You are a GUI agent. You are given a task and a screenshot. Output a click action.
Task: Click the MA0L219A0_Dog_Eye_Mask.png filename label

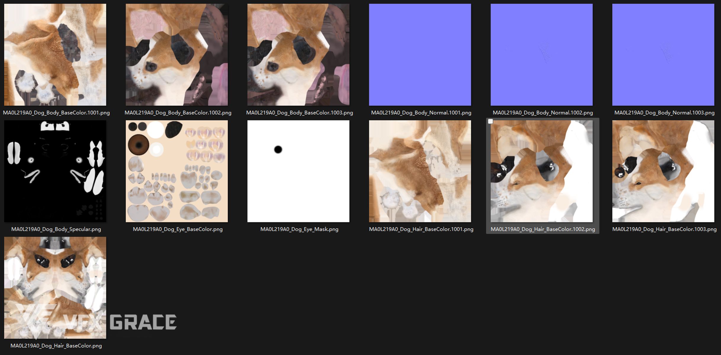tap(299, 229)
